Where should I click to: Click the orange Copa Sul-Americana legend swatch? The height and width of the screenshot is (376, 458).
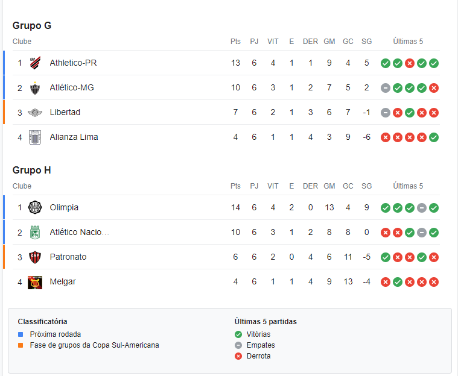click(x=21, y=345)
